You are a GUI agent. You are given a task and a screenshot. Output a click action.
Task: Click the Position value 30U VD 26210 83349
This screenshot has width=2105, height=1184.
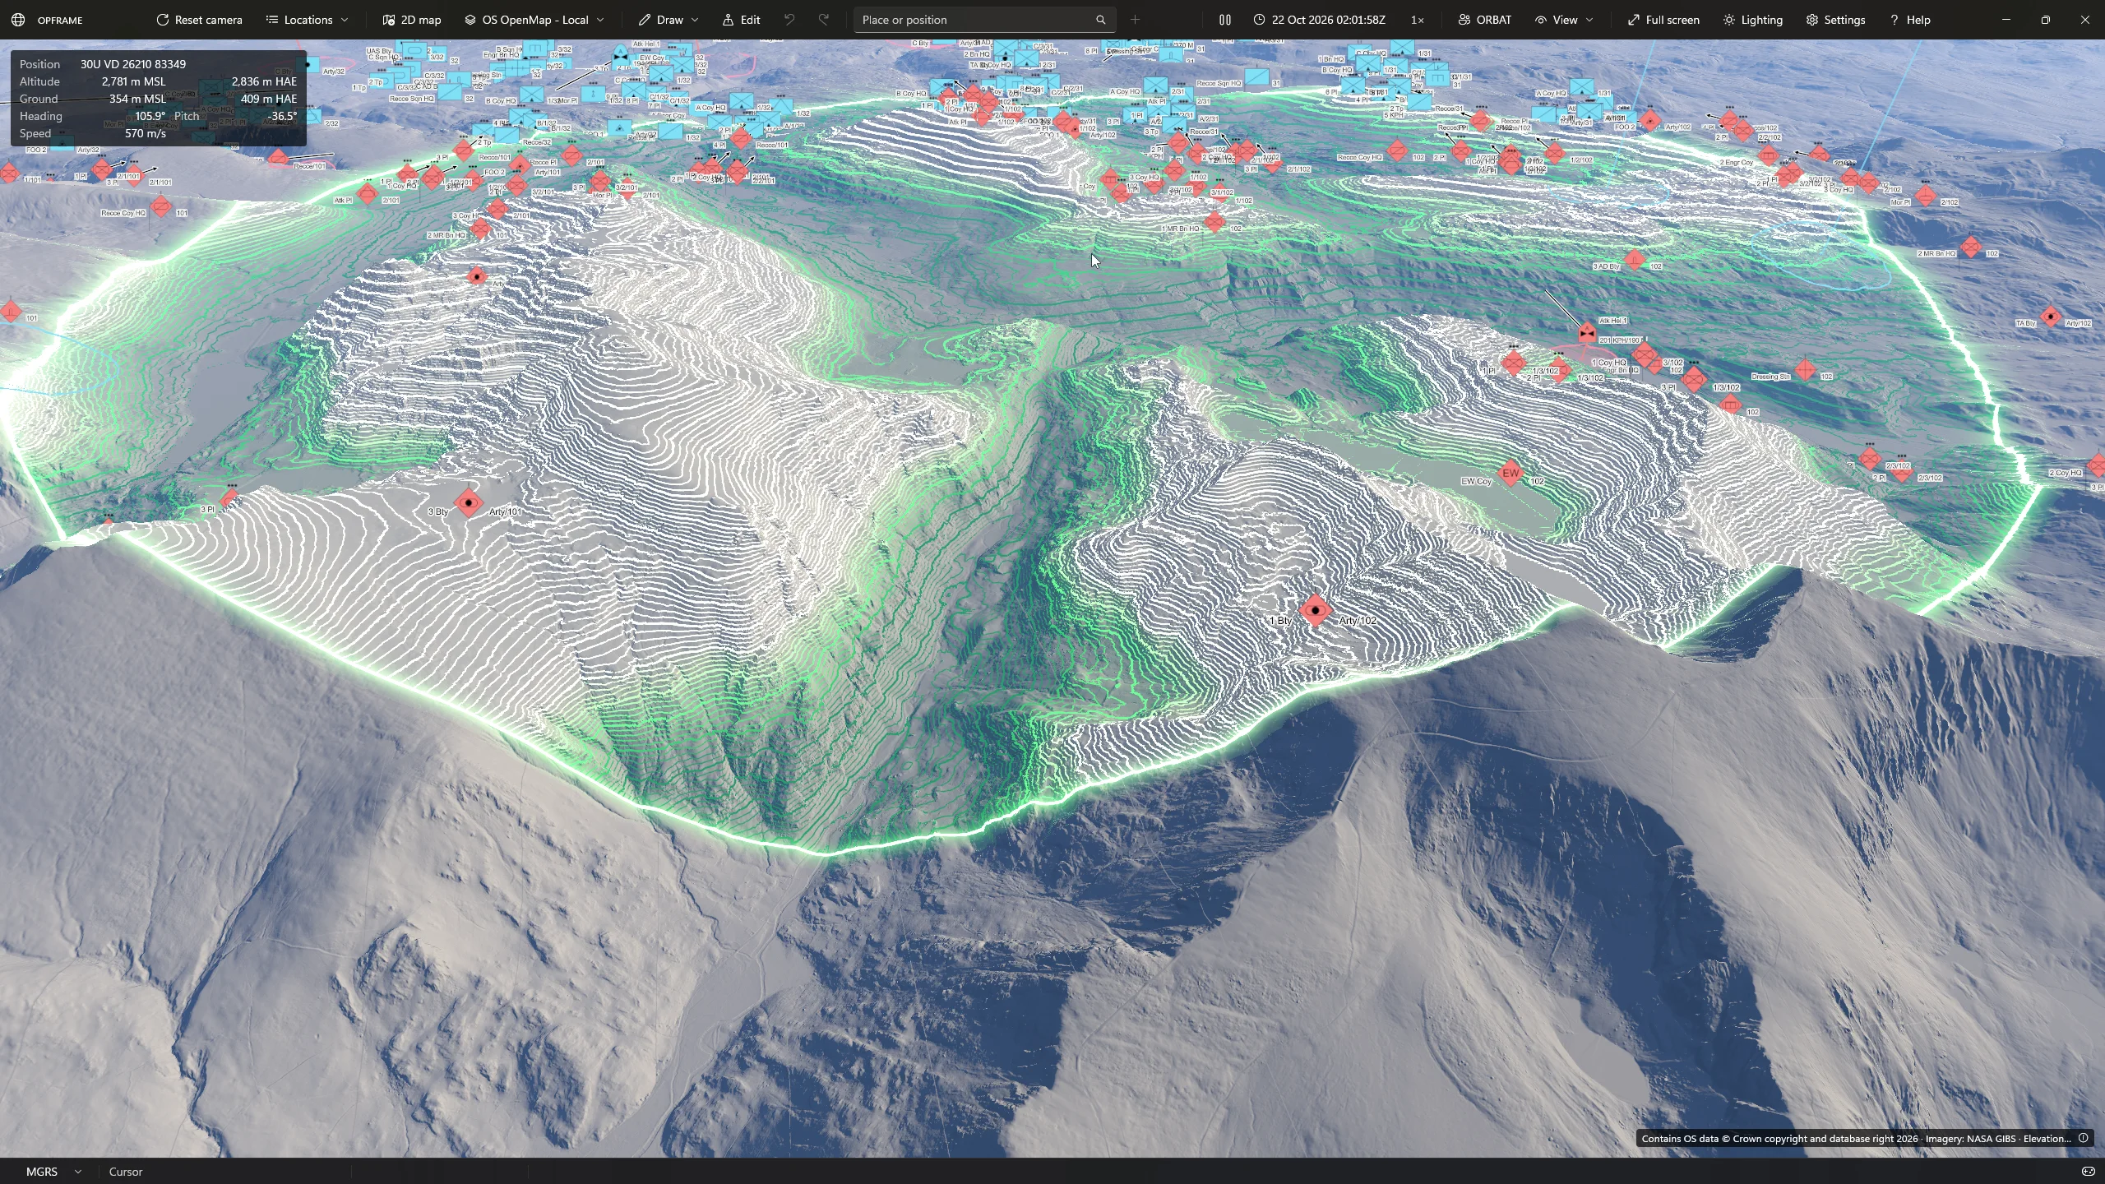tap(133, 64)
